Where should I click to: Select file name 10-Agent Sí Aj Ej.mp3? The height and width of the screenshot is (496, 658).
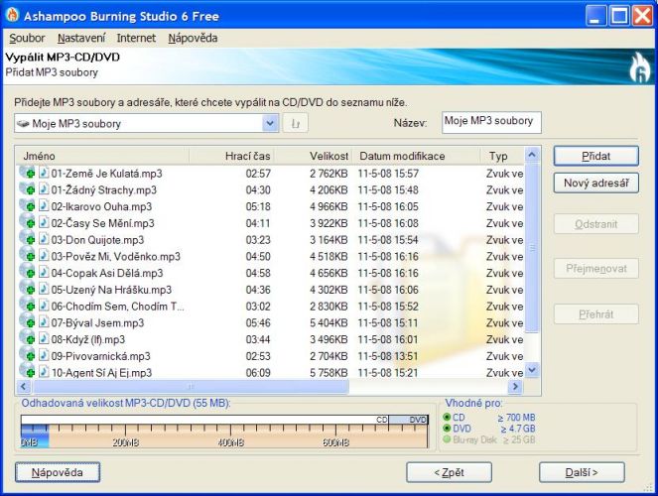click(x=101, y=373)
